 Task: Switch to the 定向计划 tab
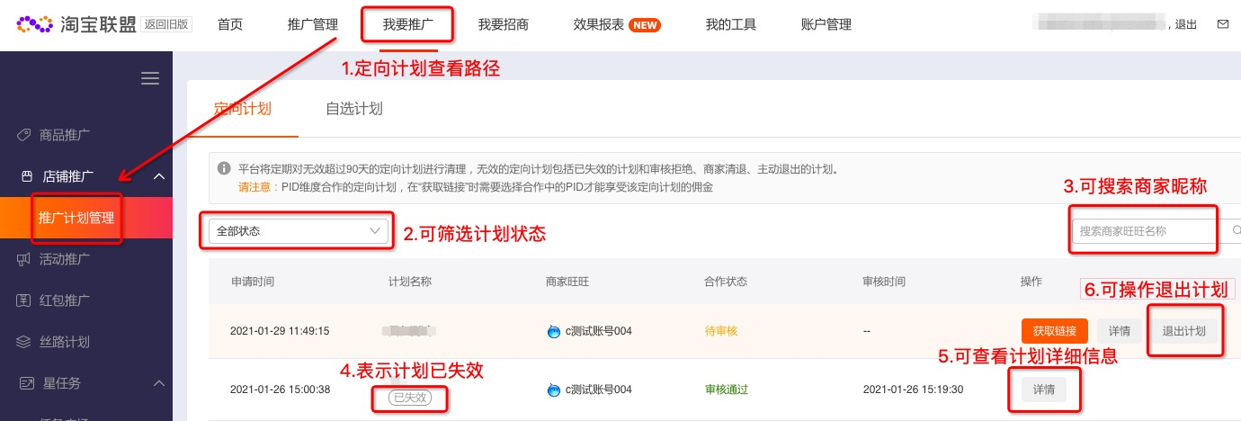pos(243,109)
